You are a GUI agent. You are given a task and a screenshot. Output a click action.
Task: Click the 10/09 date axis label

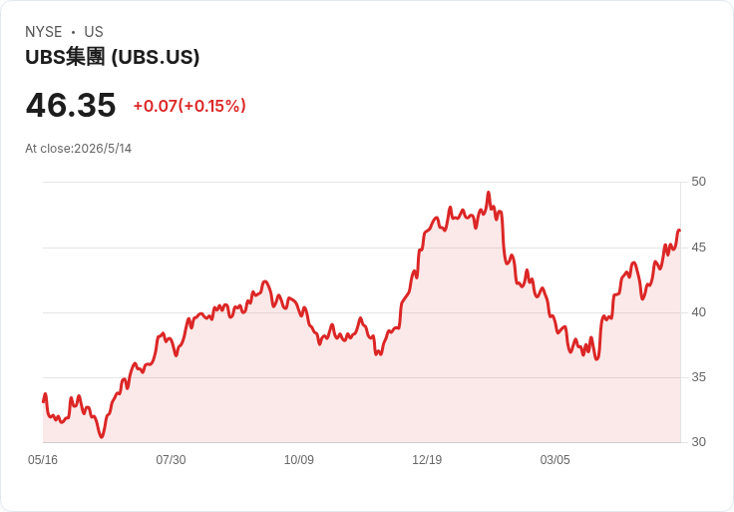pyautogui.click(x=298, y=460)
